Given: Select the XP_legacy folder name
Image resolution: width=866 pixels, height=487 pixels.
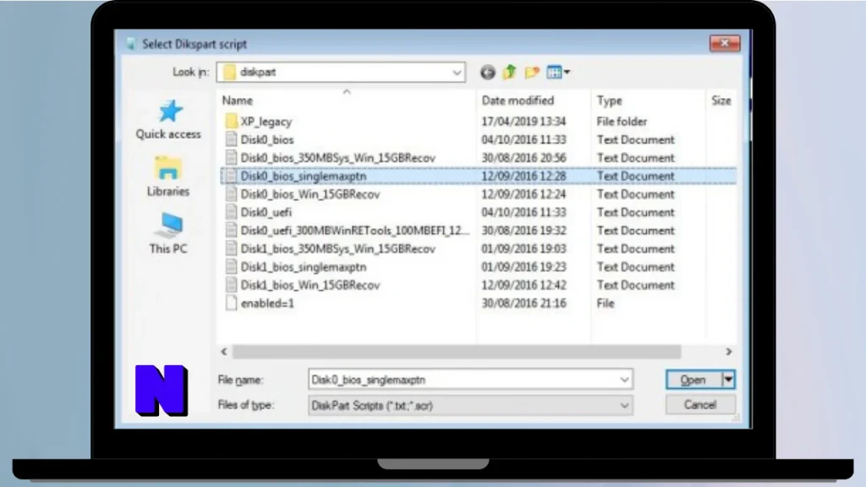Looking at the screenshot, I should click(266, 122).
